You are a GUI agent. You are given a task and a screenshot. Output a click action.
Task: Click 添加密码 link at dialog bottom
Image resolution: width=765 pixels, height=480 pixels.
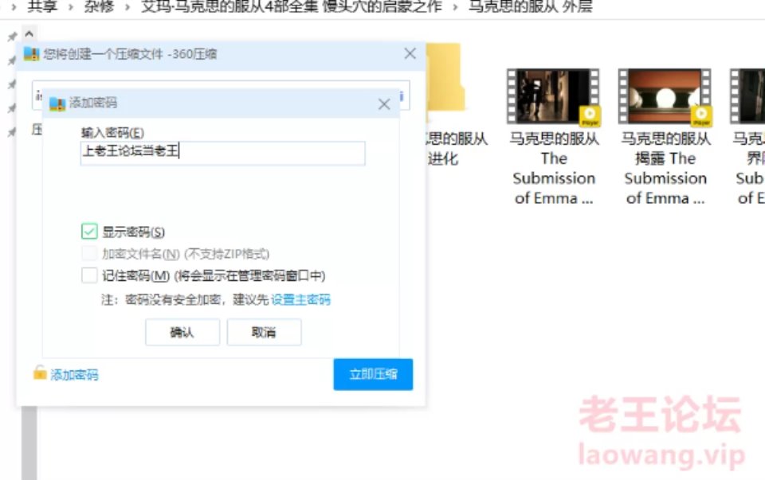[x=74, y=374]
